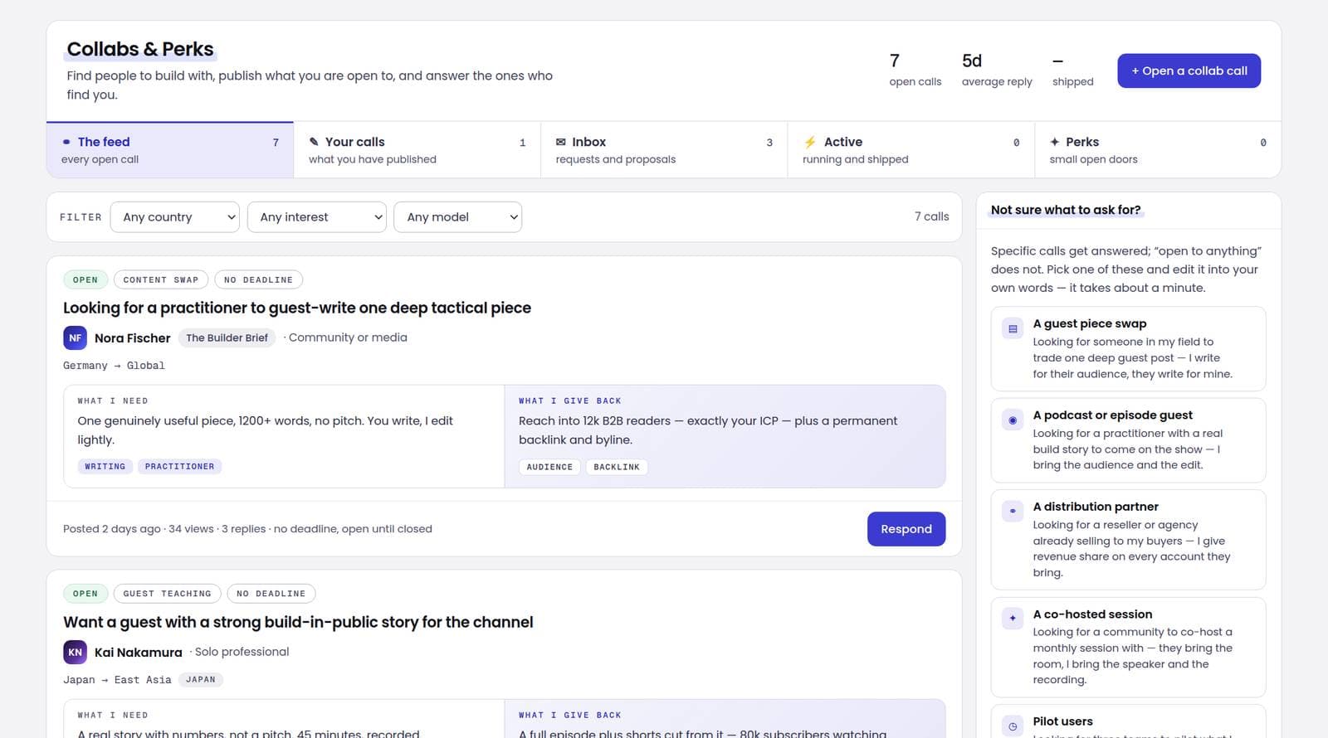Click 'Germany → Global' location text
Image resolution: width=1328 pixels, height=738 pixels.
point(114,366)
